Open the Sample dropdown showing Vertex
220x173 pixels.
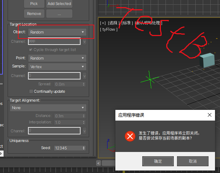coord(57,67)
